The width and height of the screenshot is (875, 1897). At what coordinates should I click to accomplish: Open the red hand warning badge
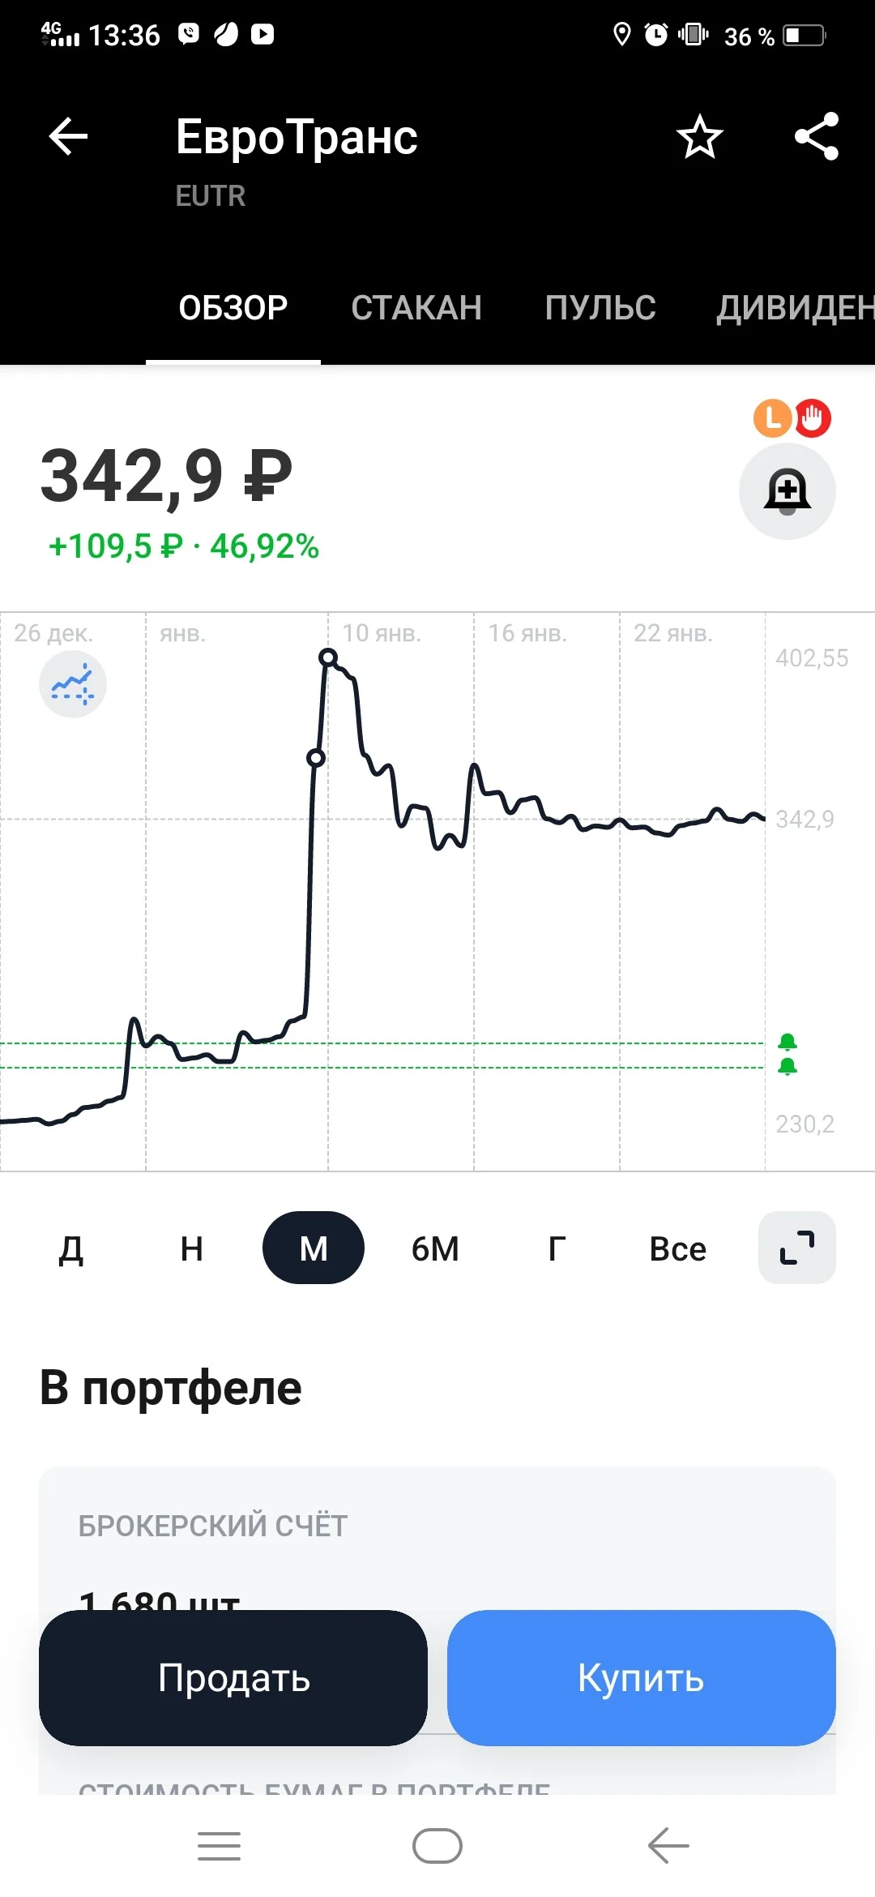813,418
